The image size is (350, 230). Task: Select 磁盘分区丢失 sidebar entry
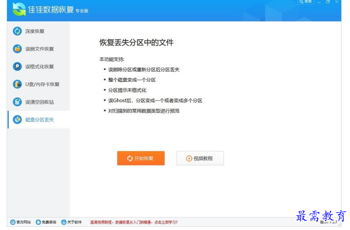39,119
